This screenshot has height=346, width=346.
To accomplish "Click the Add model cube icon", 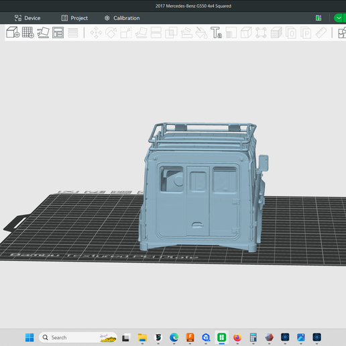I will 13,32.
